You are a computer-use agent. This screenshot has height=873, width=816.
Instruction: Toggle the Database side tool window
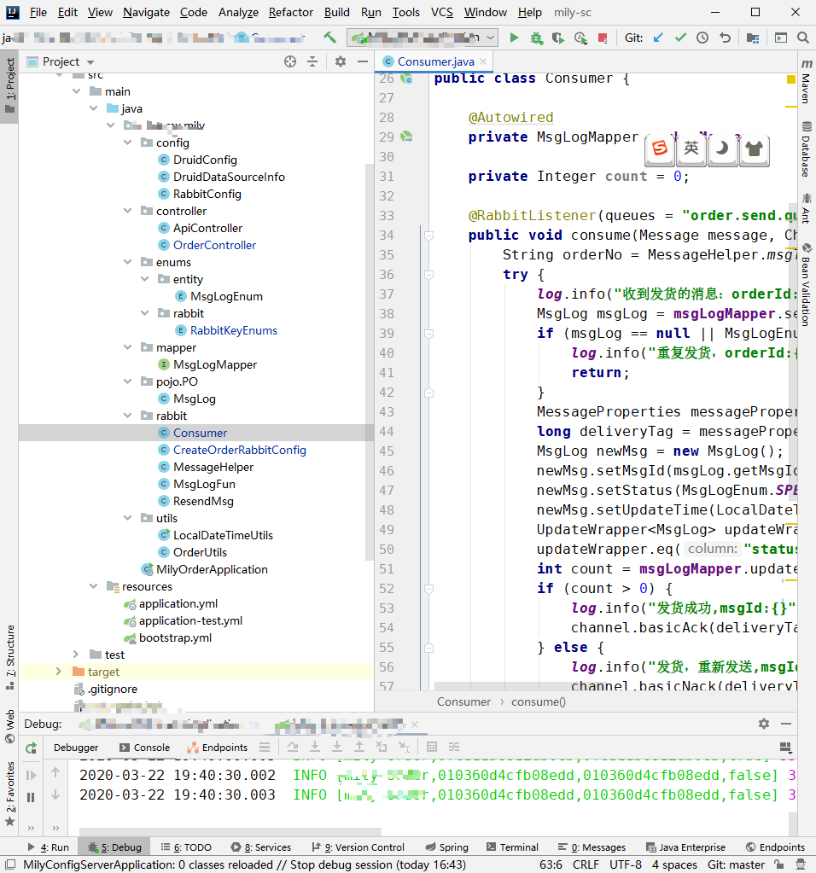point(806,149)
